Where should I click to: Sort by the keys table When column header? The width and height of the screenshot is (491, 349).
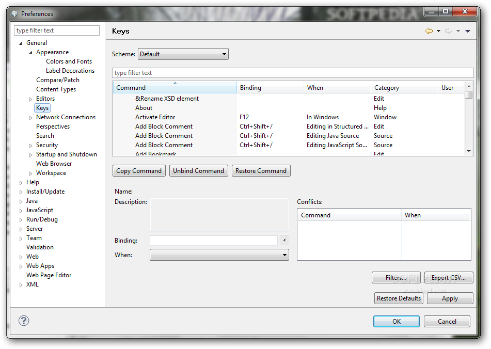(x=337, y=88)
